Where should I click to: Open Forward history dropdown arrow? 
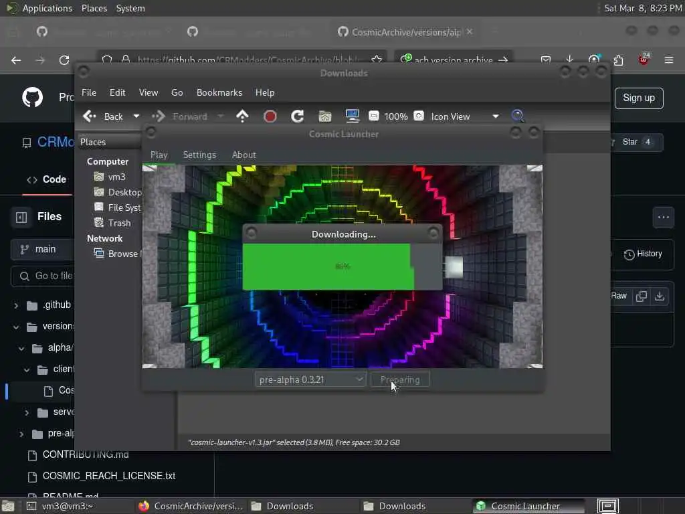(221, 116)
